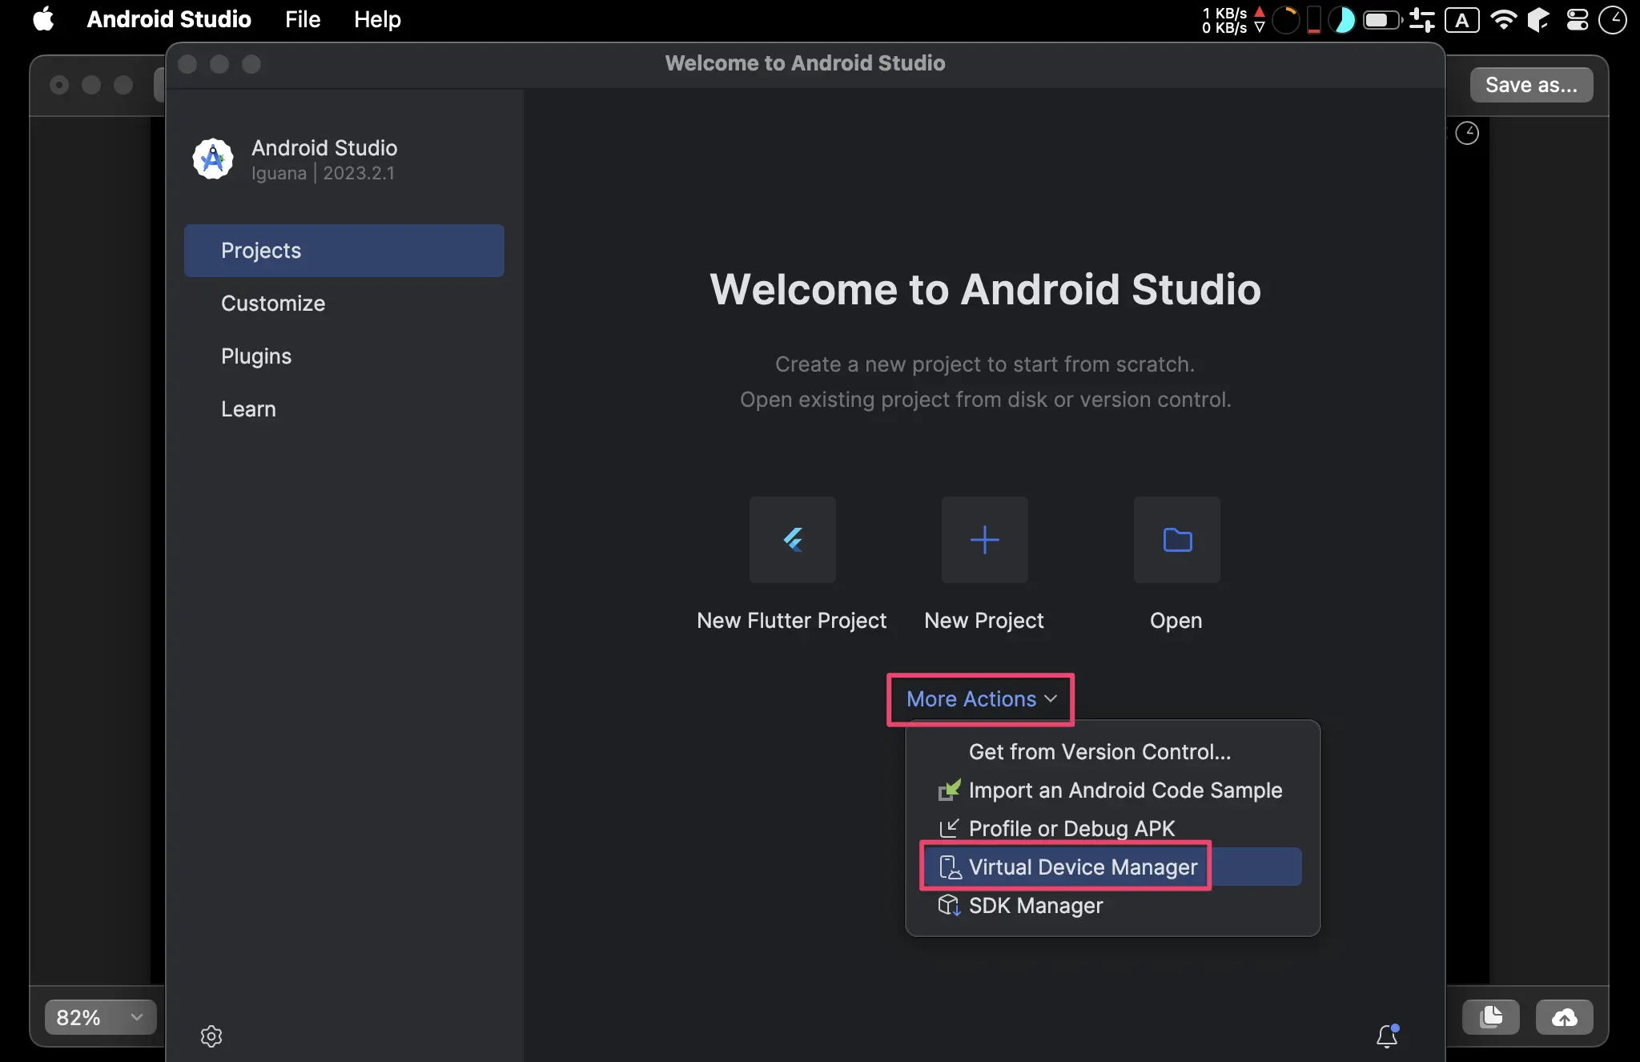
Task: Open the Android Studio application menu
Action: coord(169,19)
